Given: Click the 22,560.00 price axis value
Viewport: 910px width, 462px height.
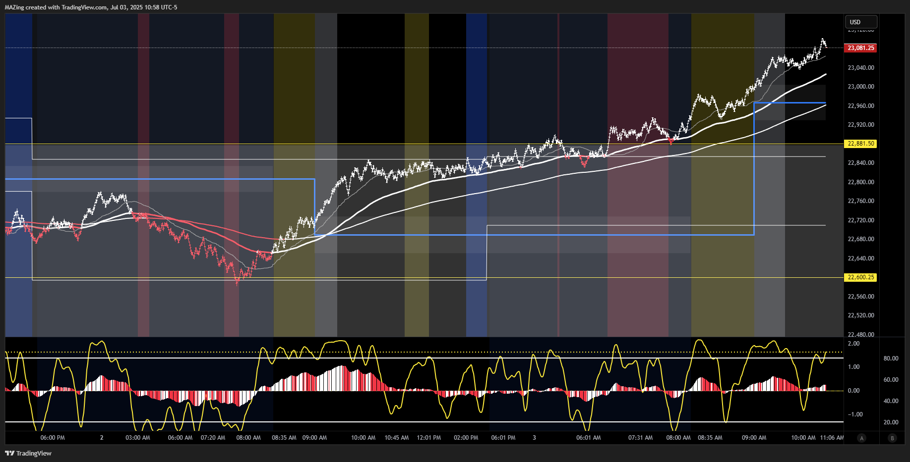Looking at the screenshot, I should click(x=861, y=297).
